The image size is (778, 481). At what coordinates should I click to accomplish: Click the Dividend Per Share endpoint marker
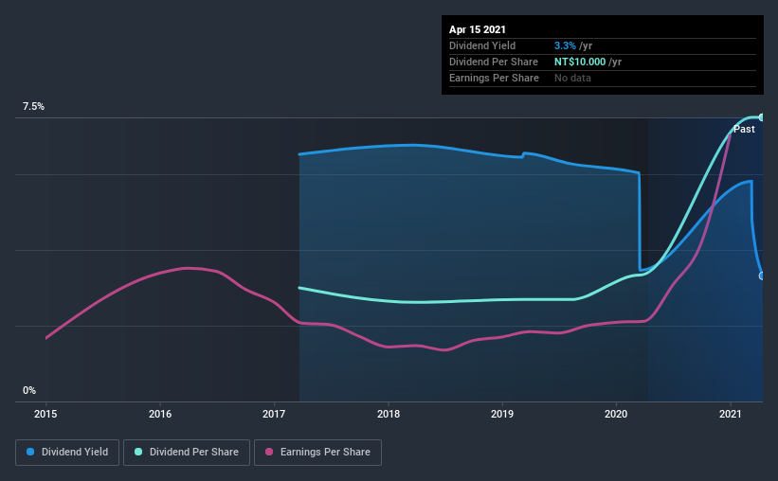click(761, 117)
